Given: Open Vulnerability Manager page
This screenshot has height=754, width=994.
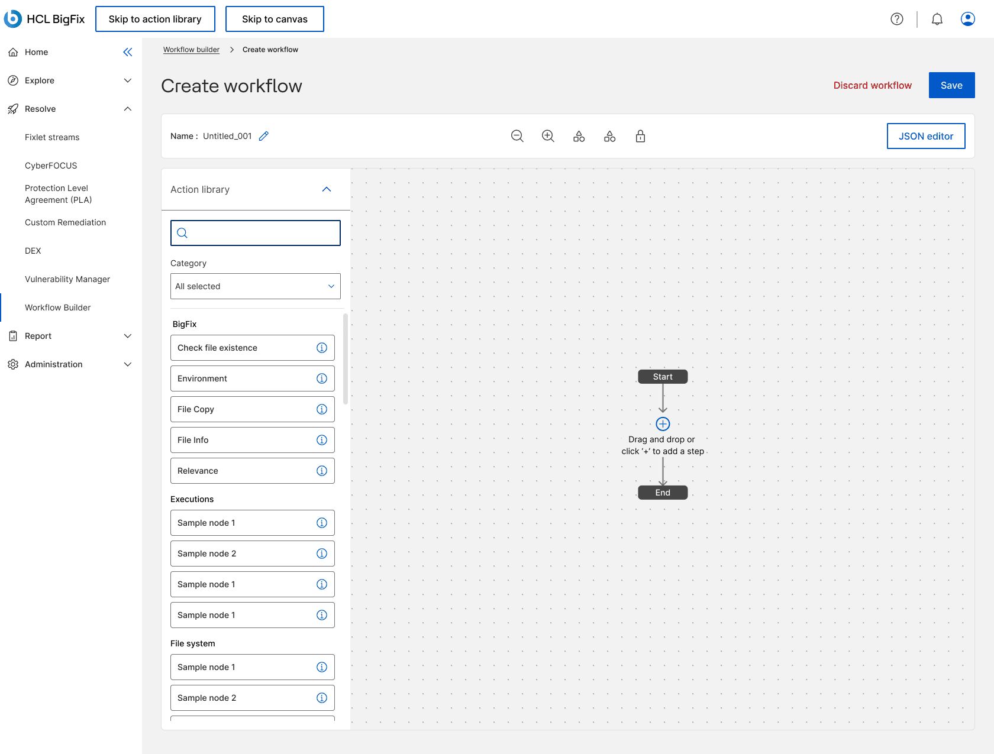Looking at the screenshot, I should tap(67, 279).
